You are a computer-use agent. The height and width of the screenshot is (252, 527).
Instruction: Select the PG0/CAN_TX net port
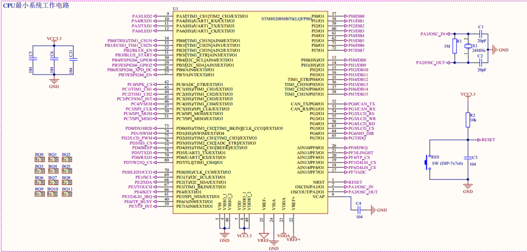[x=361, y=104]
